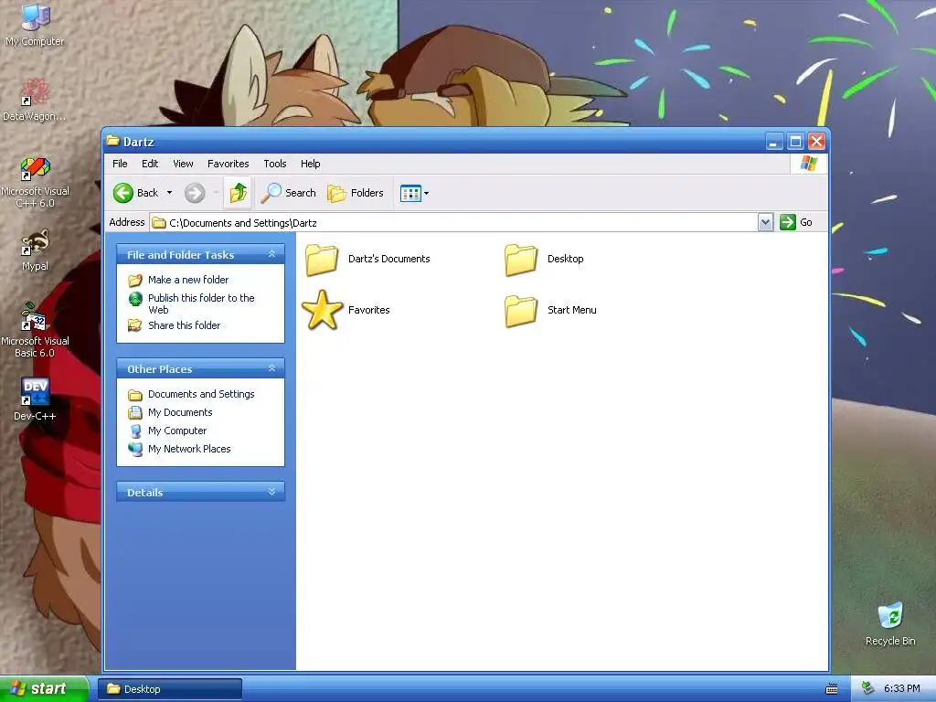The image size is (936, 702).
Task: Select the Dartz's Documents folder icon
Action: click(323, 260)
